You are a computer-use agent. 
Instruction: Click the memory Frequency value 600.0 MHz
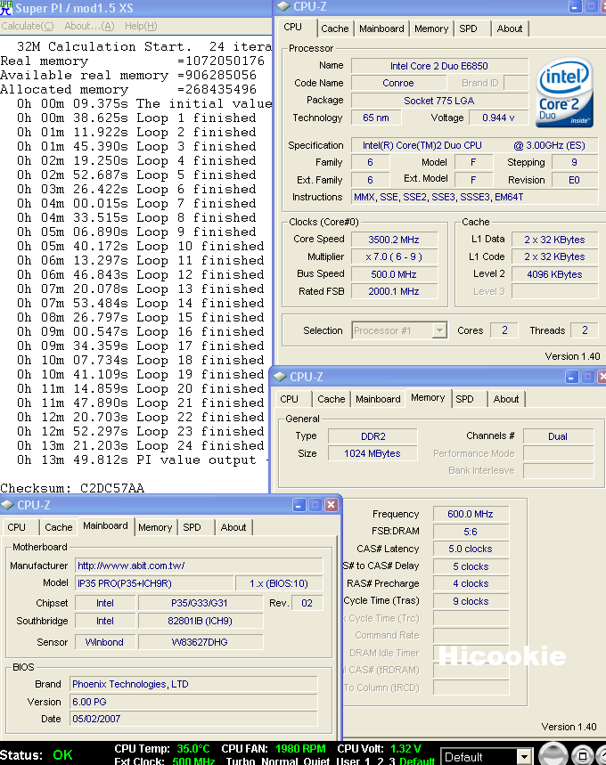pos(471,514)
